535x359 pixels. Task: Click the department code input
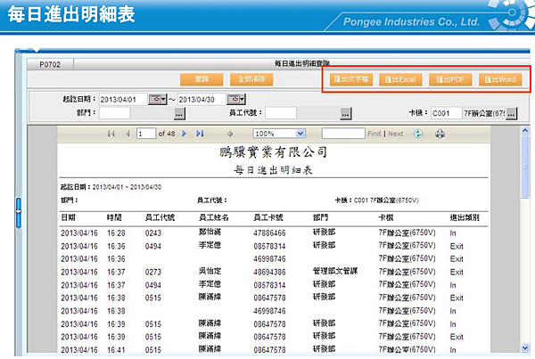click(x=114, y=113)
